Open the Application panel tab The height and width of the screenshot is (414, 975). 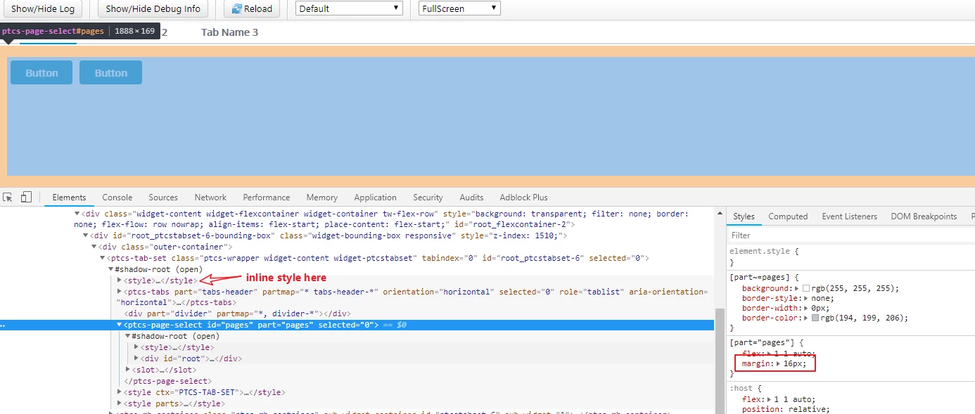[x=375, y=198]
